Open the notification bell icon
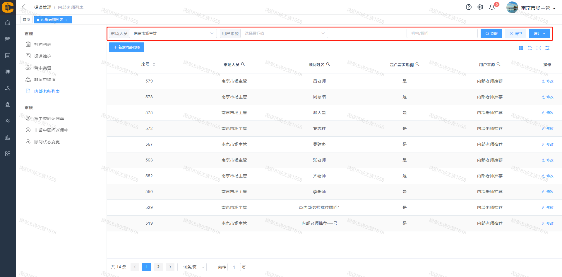The image size is (562, 277). [x=492, y=7]
